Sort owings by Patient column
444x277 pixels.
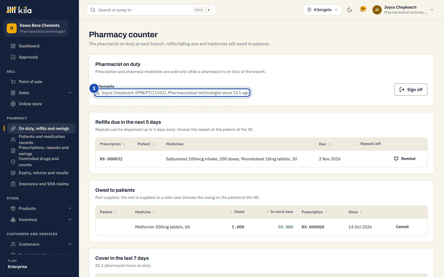[108, 212]
